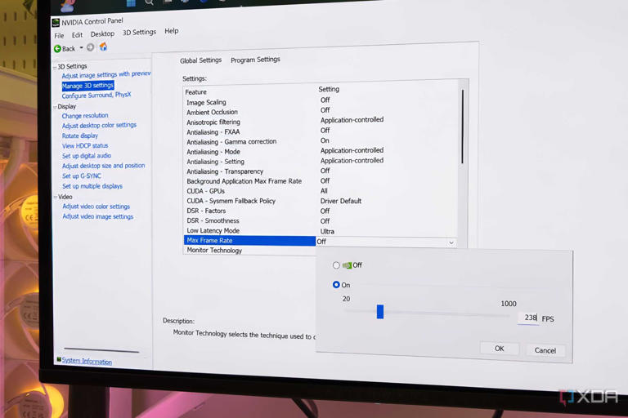
Task: Click the System Information link
Action: [87, 361]
